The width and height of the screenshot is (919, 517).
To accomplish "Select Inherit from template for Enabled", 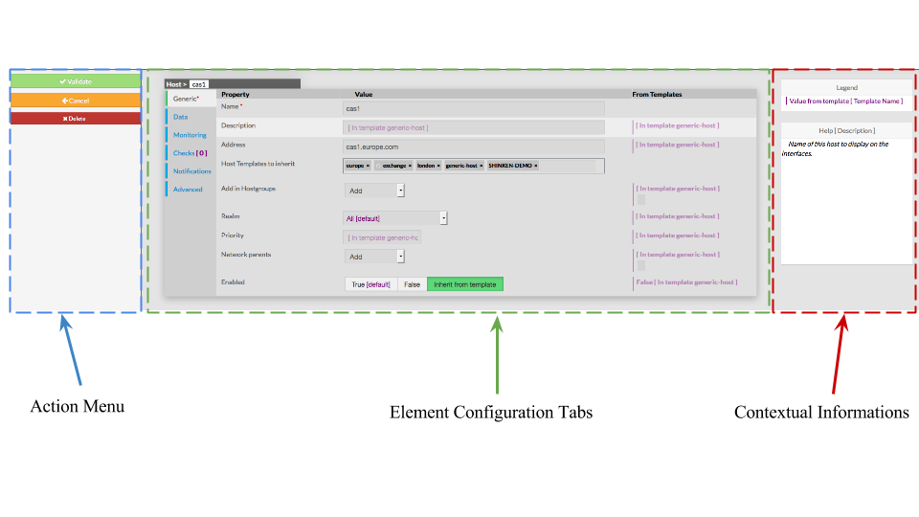I will (464, 284).
